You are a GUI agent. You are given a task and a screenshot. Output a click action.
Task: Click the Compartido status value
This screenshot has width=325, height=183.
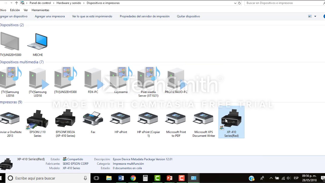coord(75,159)
